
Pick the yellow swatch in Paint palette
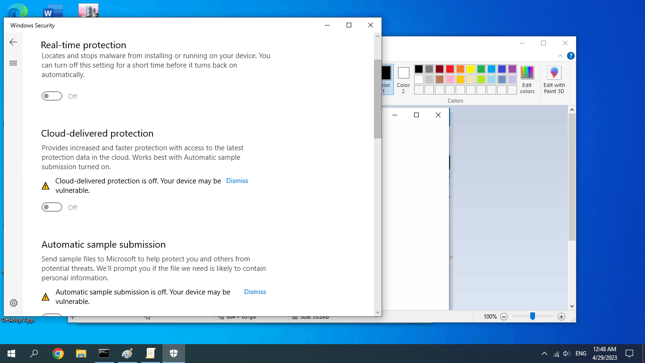pos(471,69)
